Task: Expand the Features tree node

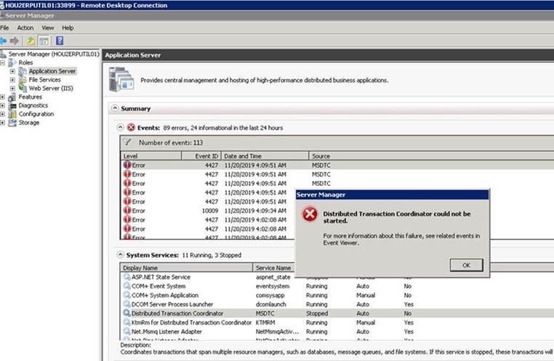Action: click(2, 97)
